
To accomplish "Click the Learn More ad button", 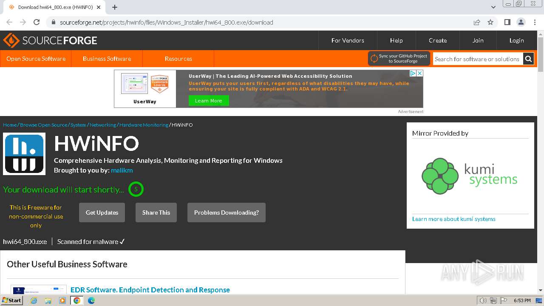I will coord(208,101).
